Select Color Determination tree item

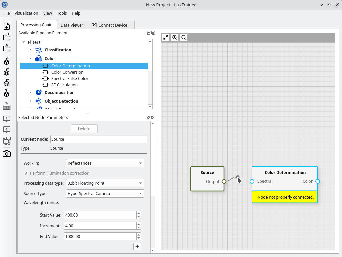(84, 66)
